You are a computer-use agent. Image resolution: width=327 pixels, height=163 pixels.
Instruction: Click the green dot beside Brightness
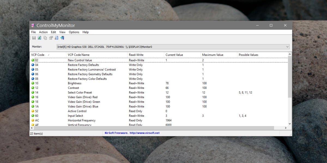pos(32,83)
